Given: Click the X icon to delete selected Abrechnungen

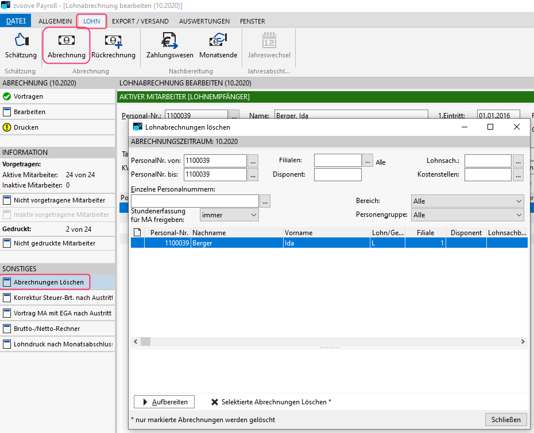Looking at the screenshot, I should click(215, 402).
